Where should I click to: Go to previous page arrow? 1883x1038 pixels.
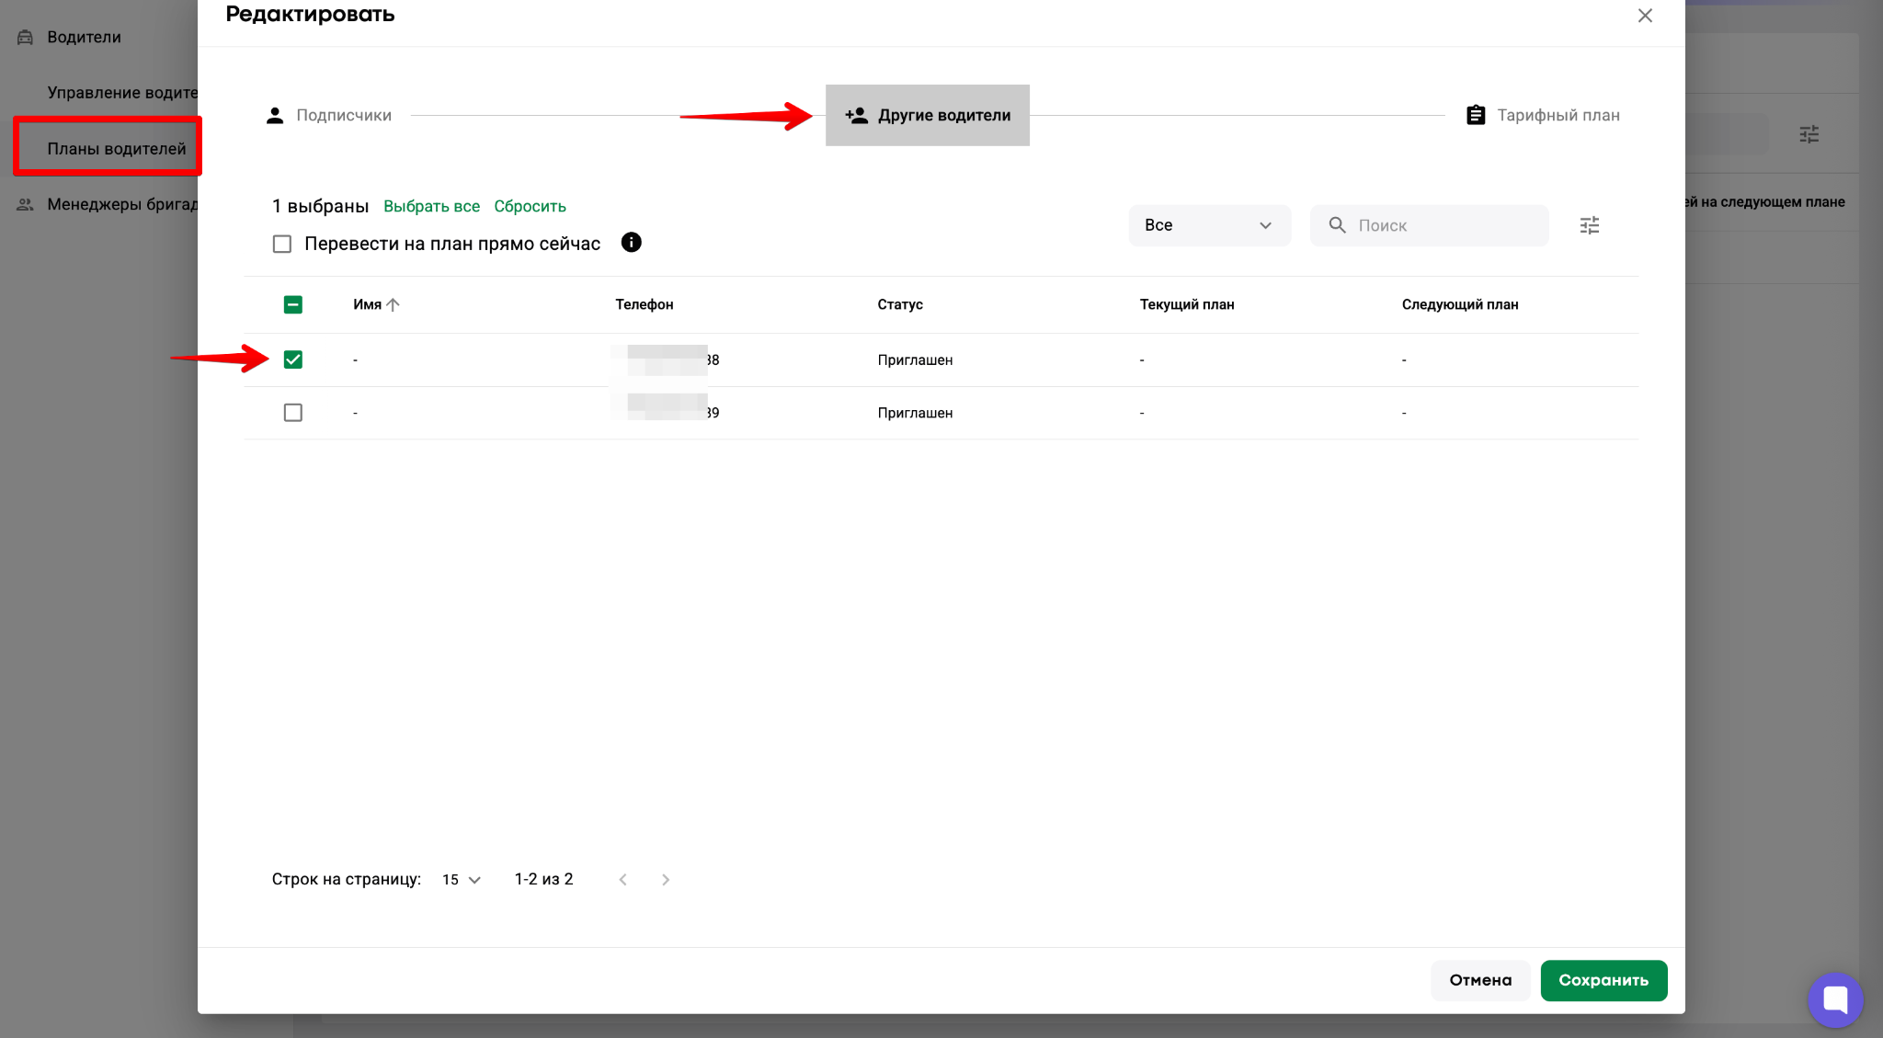pos(623,880)
